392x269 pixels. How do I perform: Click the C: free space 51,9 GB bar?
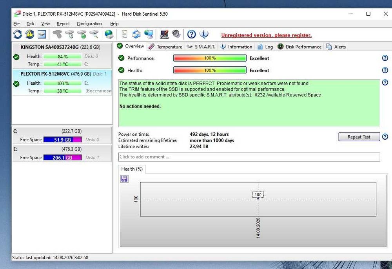coord(62,140)
